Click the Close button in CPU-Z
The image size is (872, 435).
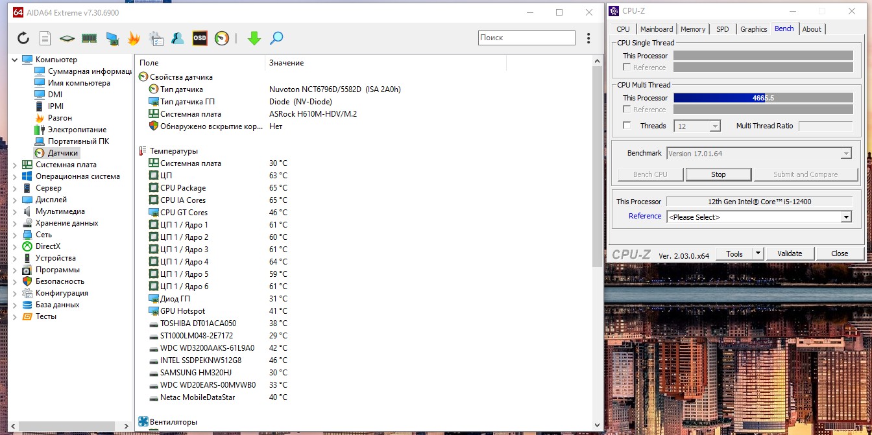click(x=840, y=253)
